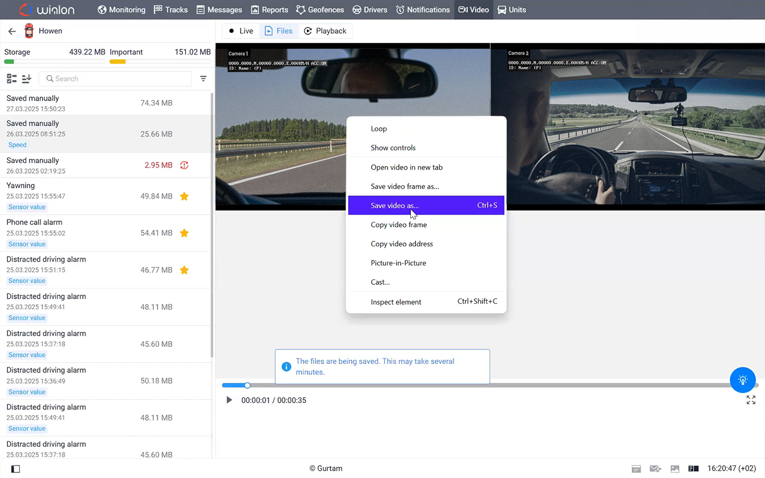Open the messages transfer icon in the footer
Viewport: 765px width, 478px height.
tap(655, 469)
